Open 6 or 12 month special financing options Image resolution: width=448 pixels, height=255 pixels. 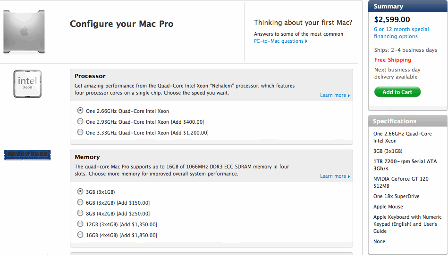[x=401, y=33]
